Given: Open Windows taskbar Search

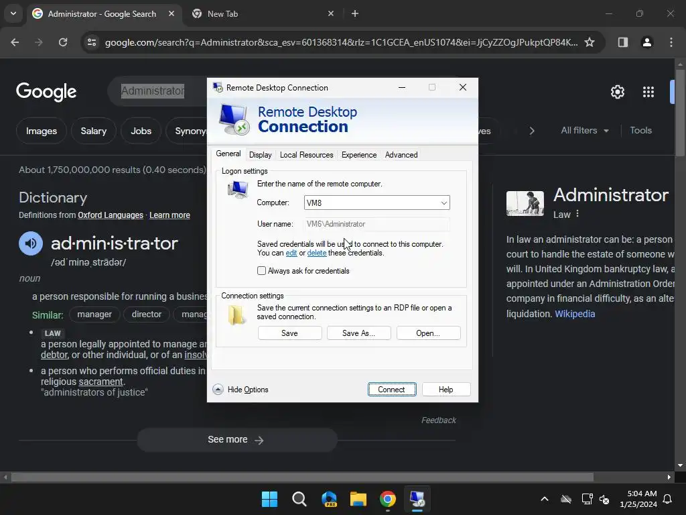Looking at the screenshot, I should coord(299,499).
